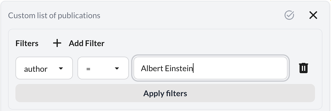The width and height of the screenshot is (331, 111).
Task: Close the Custom list of publications panel
Action: click(313, 15)
